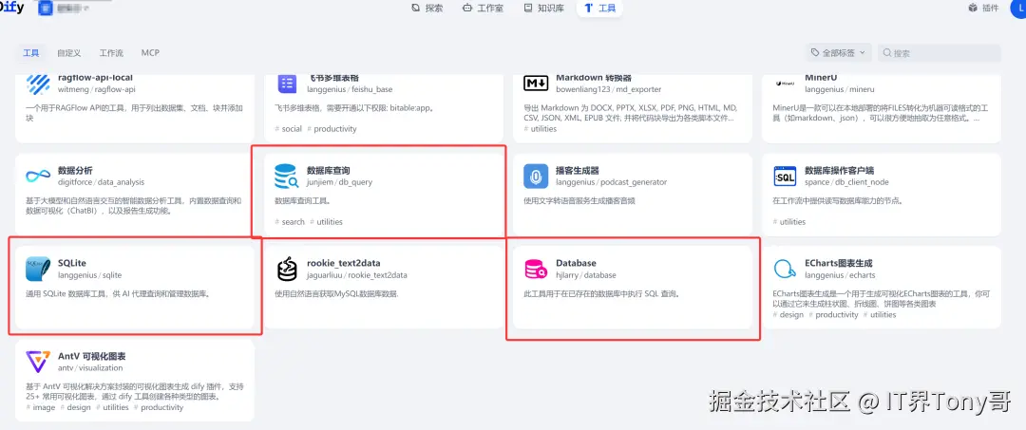Open the 数据分析 card title

point(75,171)
